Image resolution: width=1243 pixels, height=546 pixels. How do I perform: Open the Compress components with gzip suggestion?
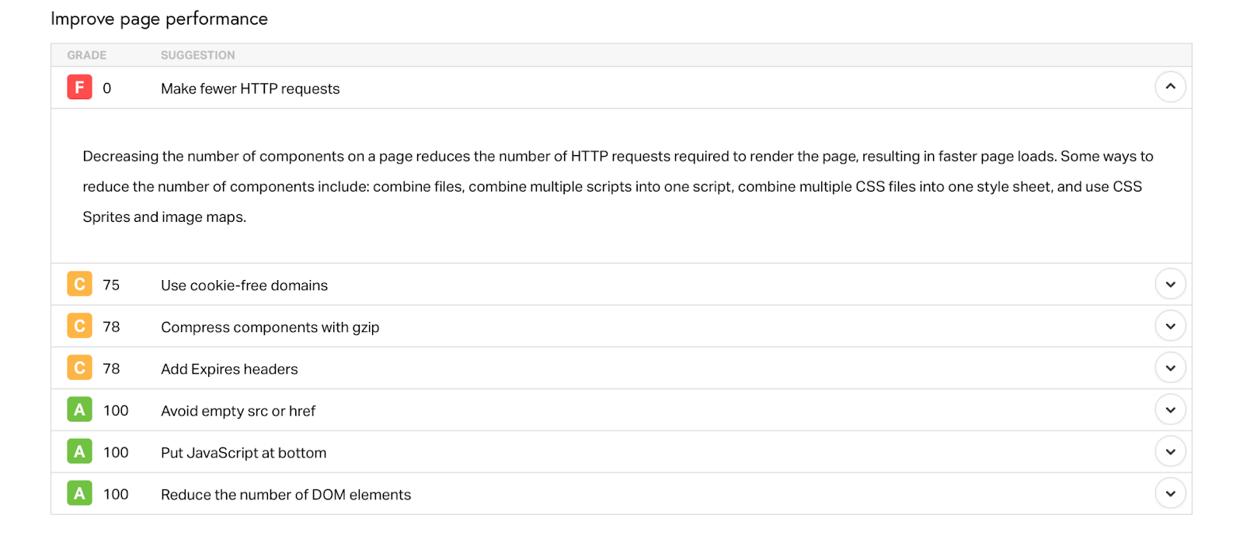tap(270, 327)
